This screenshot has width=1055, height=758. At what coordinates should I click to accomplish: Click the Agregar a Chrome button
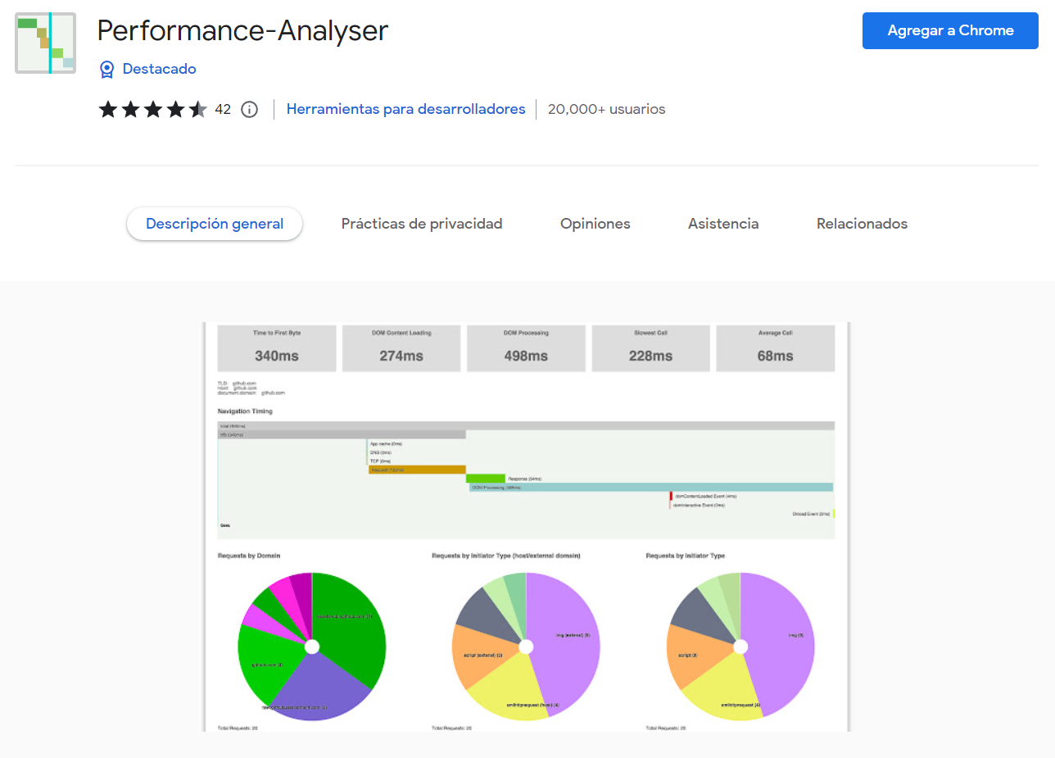coord(950,30)
